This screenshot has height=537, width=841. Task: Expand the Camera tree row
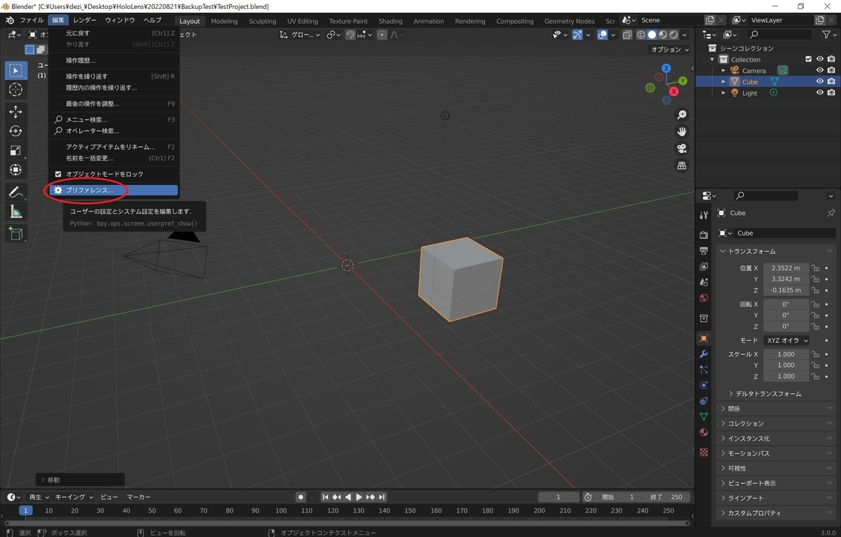pos(723,70)
